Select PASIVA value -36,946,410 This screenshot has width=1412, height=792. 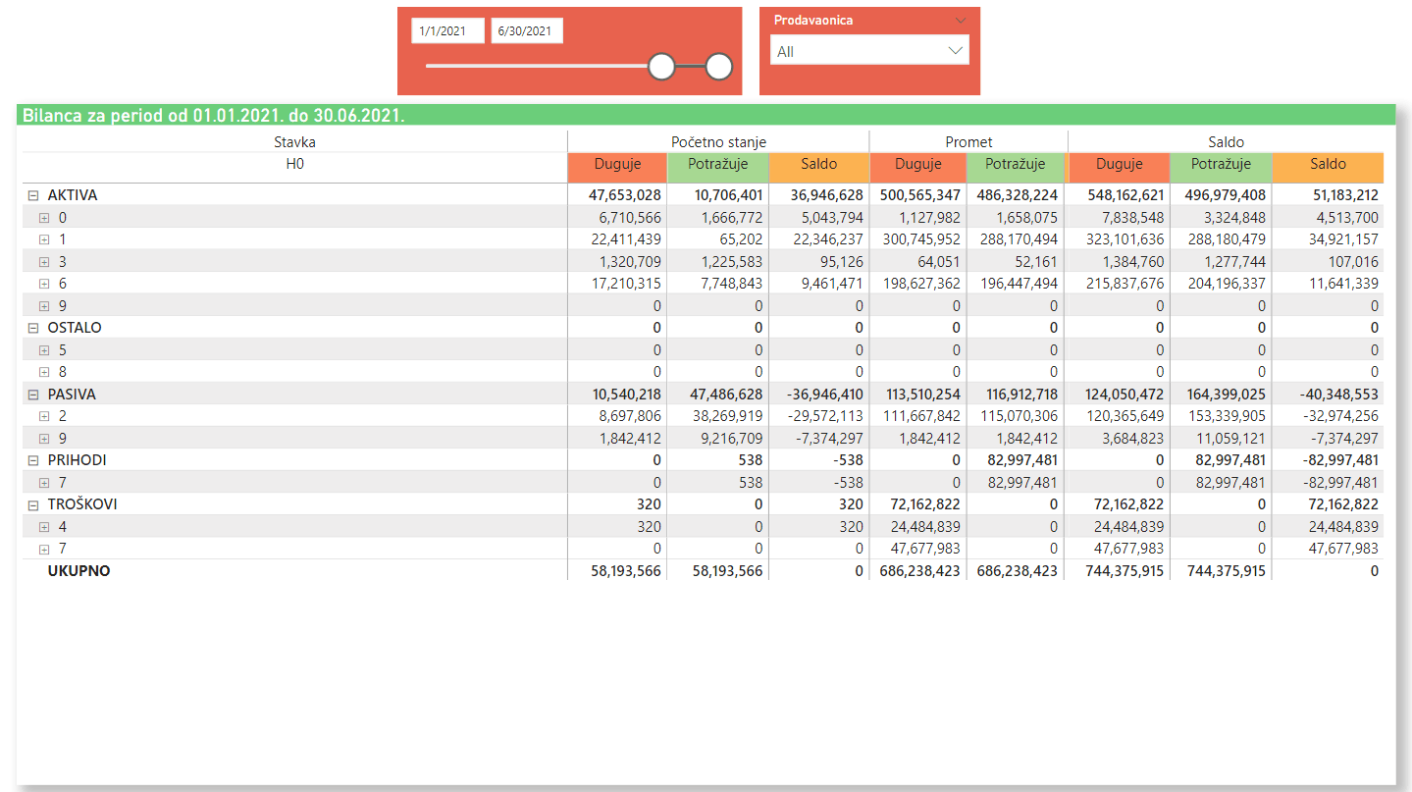click(x=824, y=395)
